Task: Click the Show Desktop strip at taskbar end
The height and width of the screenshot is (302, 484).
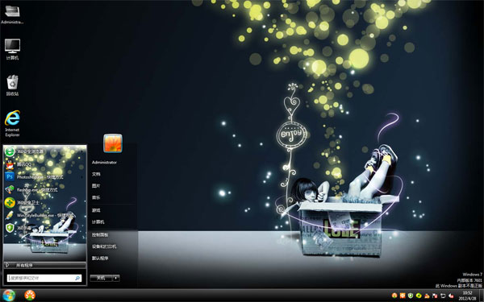Action: [482, 296]
